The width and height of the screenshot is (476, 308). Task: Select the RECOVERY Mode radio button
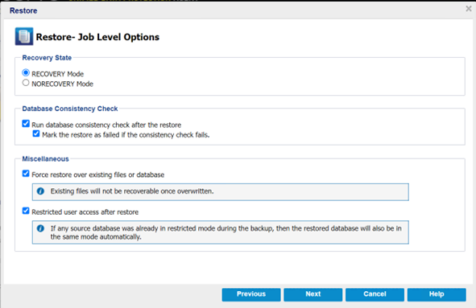[26, 72]
